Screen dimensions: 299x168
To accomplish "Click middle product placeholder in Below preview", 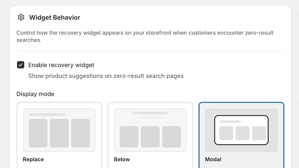I will [x=150, y=137].
